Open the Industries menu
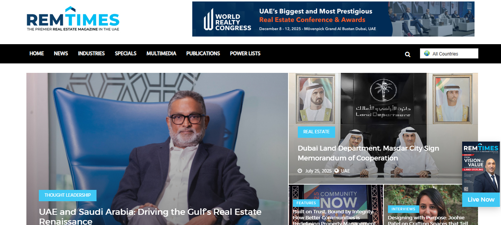This screenshot has width=501, height=225. 91,54
